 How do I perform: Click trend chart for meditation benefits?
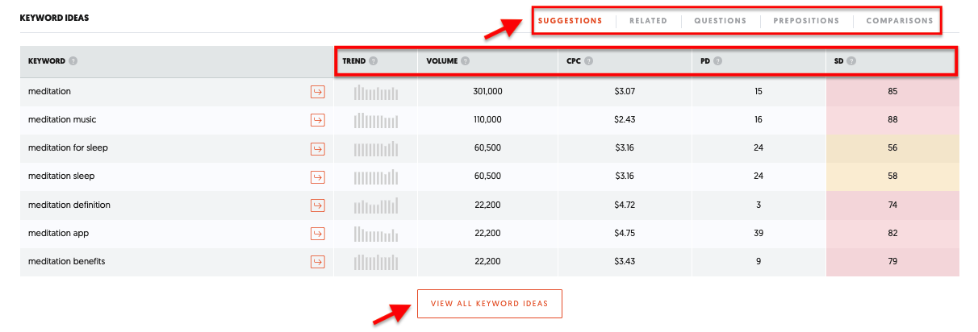[375, 262]
